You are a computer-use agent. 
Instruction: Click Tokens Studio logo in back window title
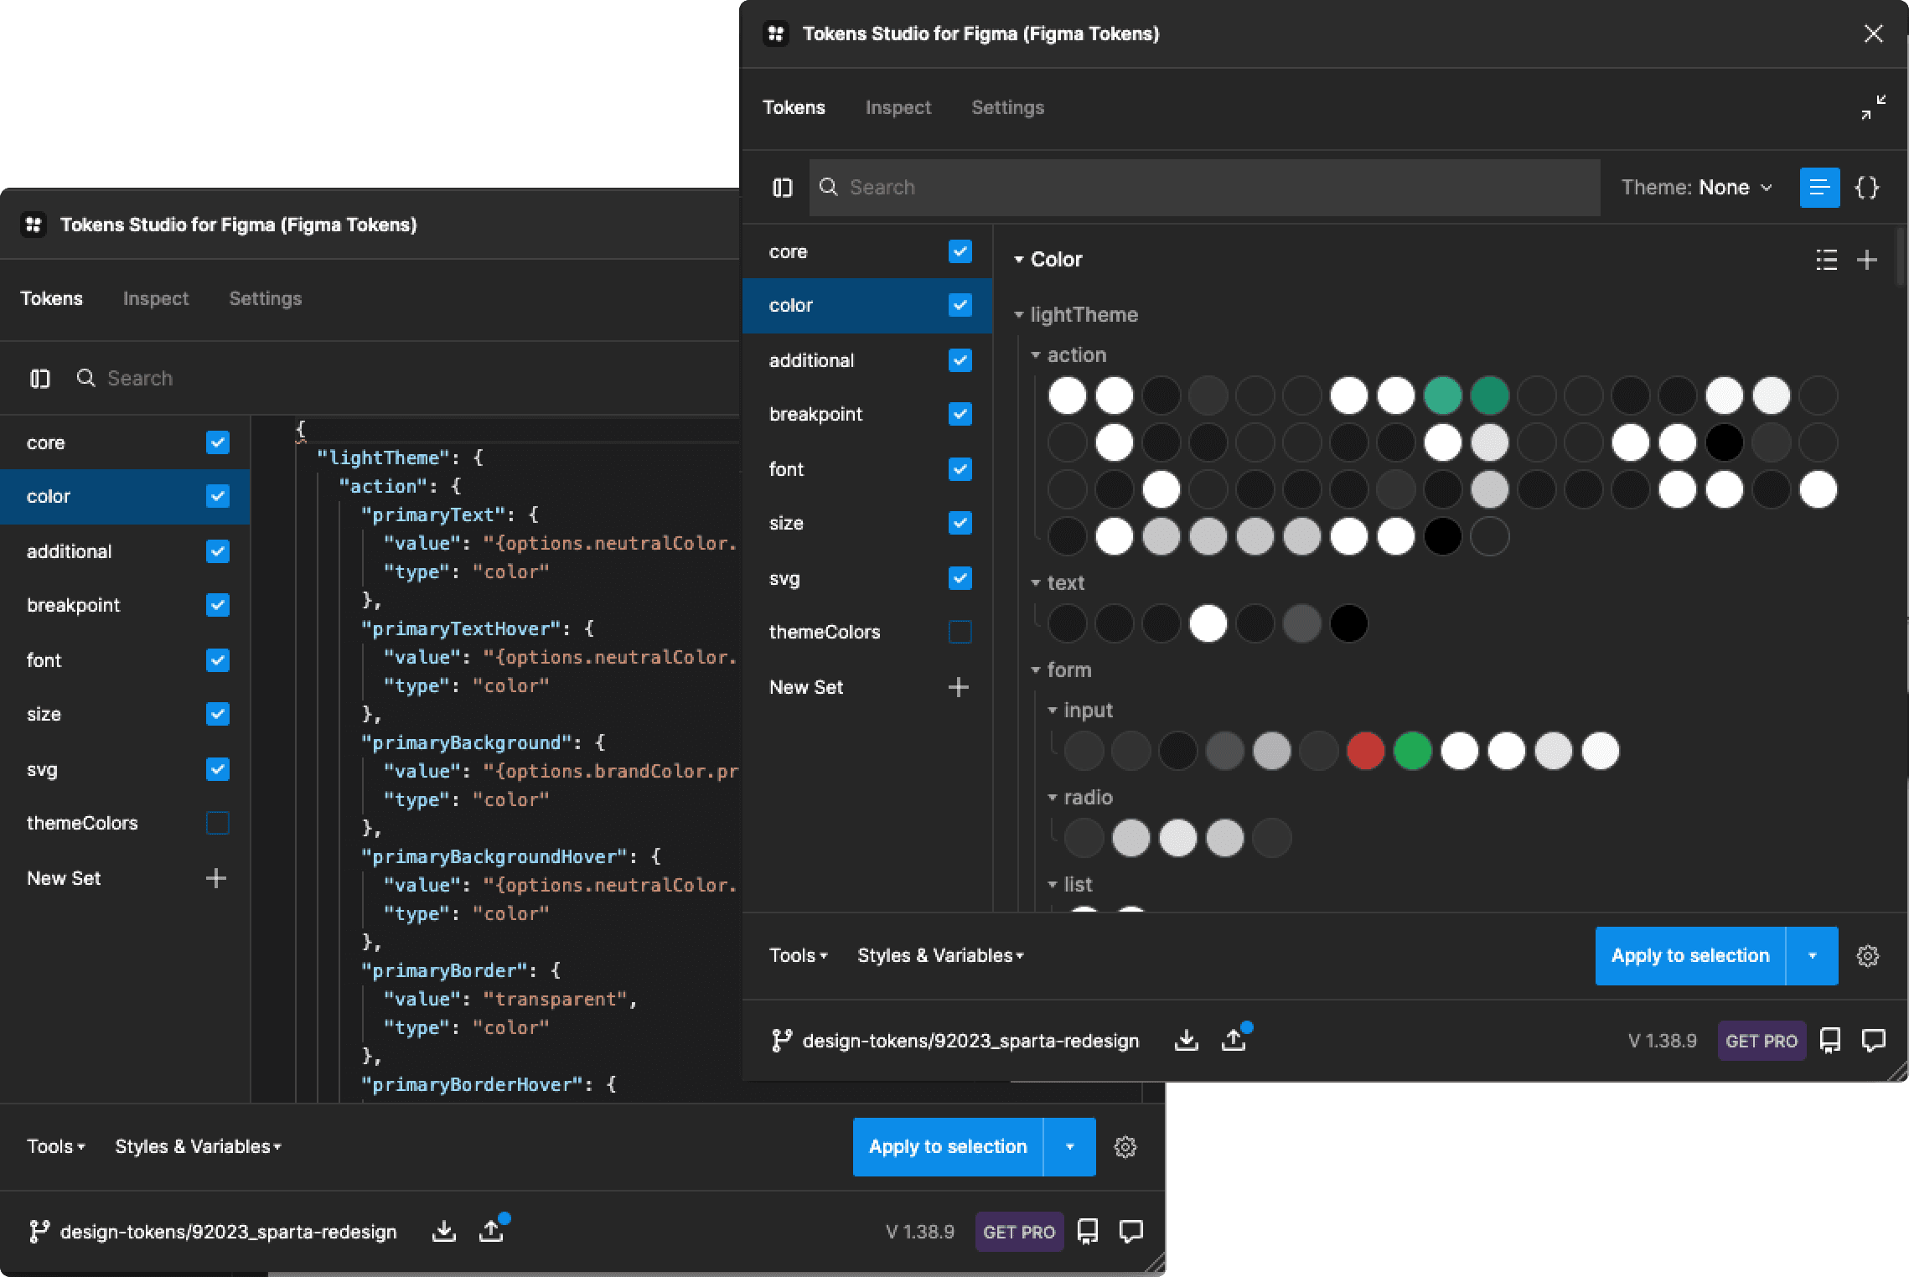(34, 225)
